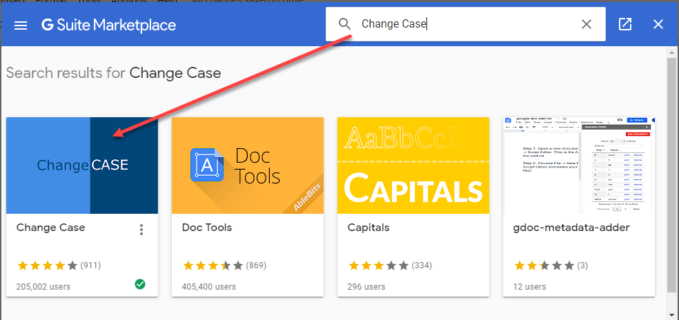This screenshot has height=320, width=679.
Task: Open marketplace in new window icon
Action: tap(625, 24)
